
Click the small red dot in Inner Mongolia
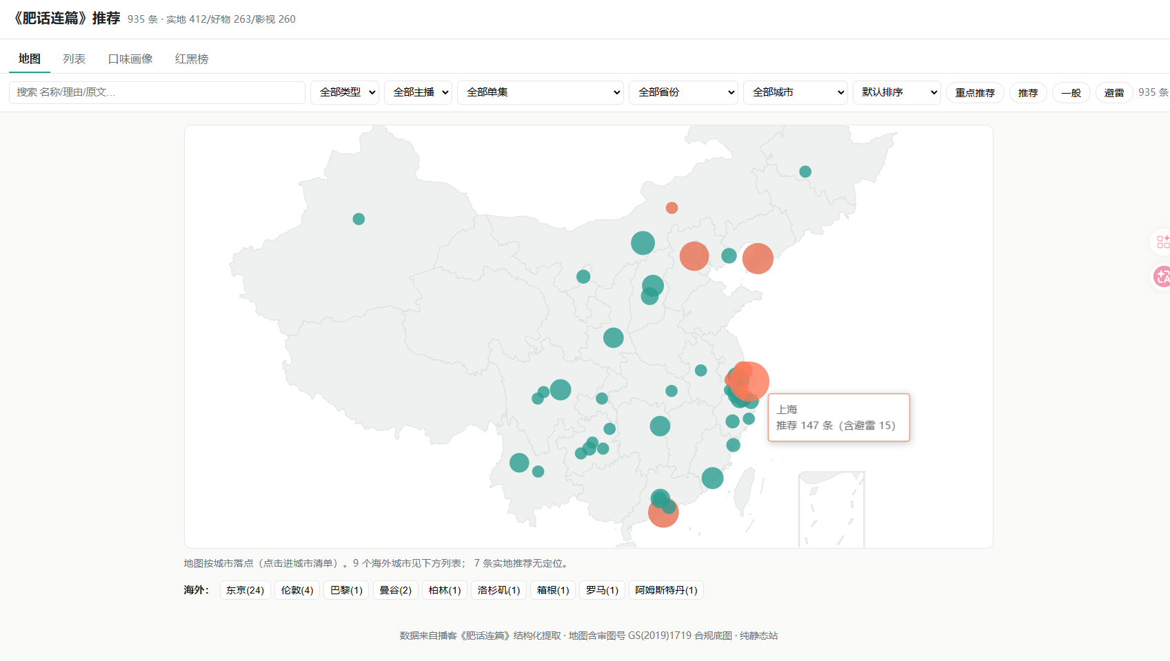[672, 208]
